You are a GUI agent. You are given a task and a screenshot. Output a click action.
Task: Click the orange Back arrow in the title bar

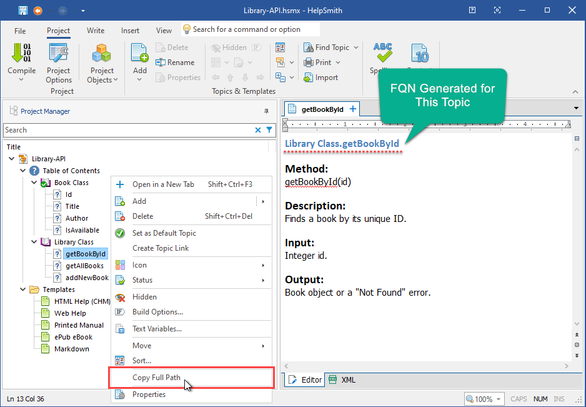37,11
